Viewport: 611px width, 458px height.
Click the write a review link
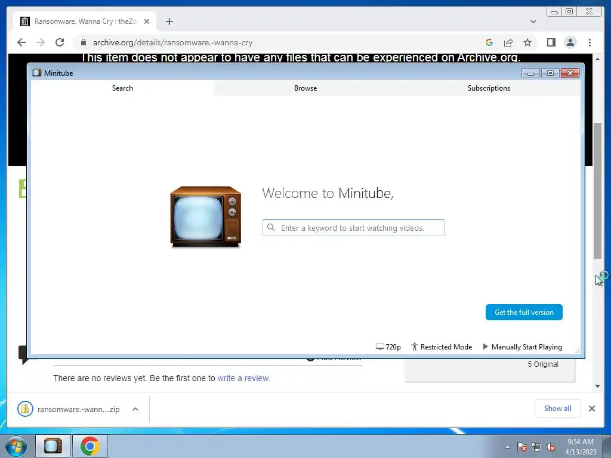(243, 378)
